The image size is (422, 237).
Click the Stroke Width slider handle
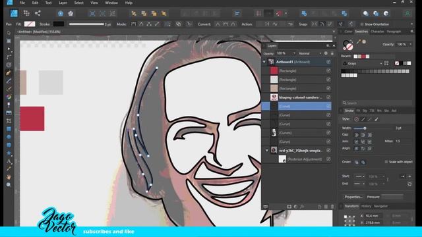[365, 128]
